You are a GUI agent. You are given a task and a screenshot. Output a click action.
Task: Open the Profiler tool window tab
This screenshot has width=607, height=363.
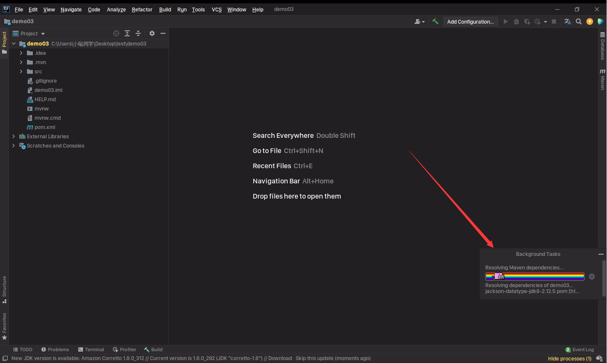coord(124,350)
